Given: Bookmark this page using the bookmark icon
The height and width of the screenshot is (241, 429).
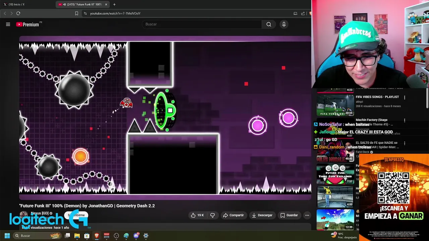Looking at the screenshot, I should click(x=76, y=13).
